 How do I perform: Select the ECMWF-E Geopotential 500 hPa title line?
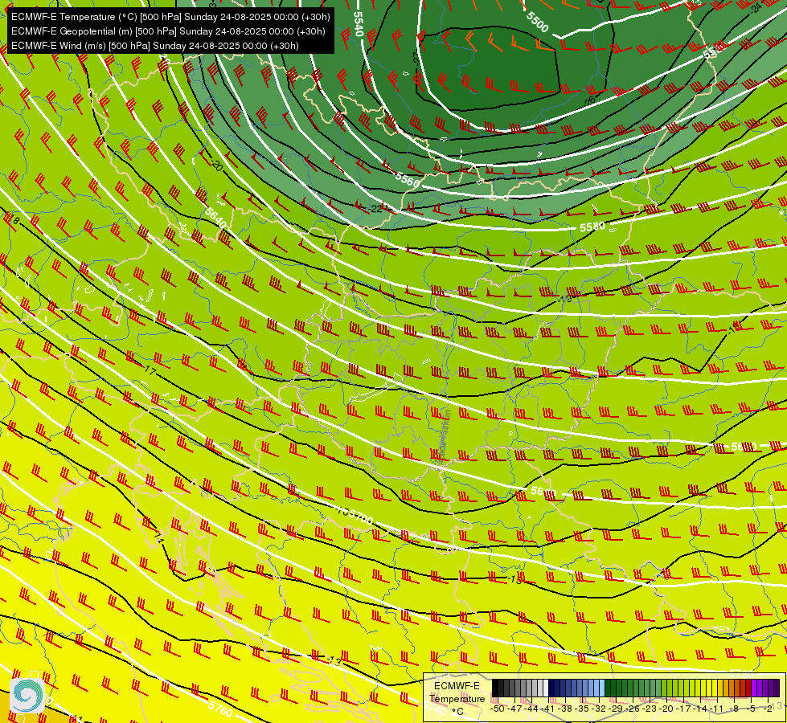(168, 31)
